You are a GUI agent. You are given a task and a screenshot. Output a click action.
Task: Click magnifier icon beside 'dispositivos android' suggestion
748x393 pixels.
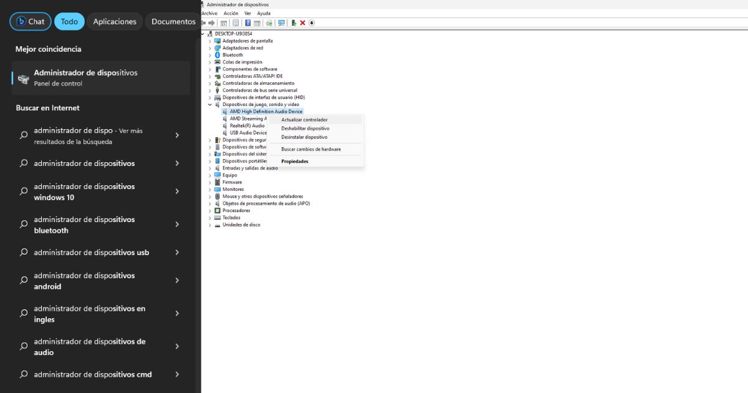coord(24,281)
